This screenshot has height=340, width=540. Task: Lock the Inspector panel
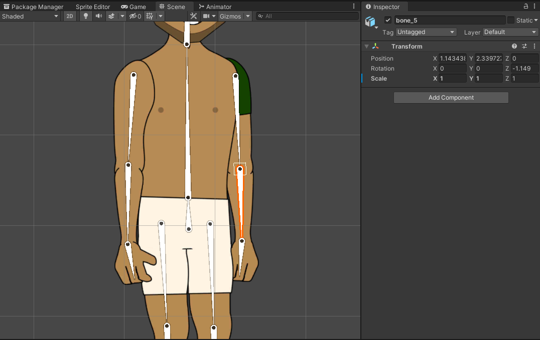(x=525, y=7)
